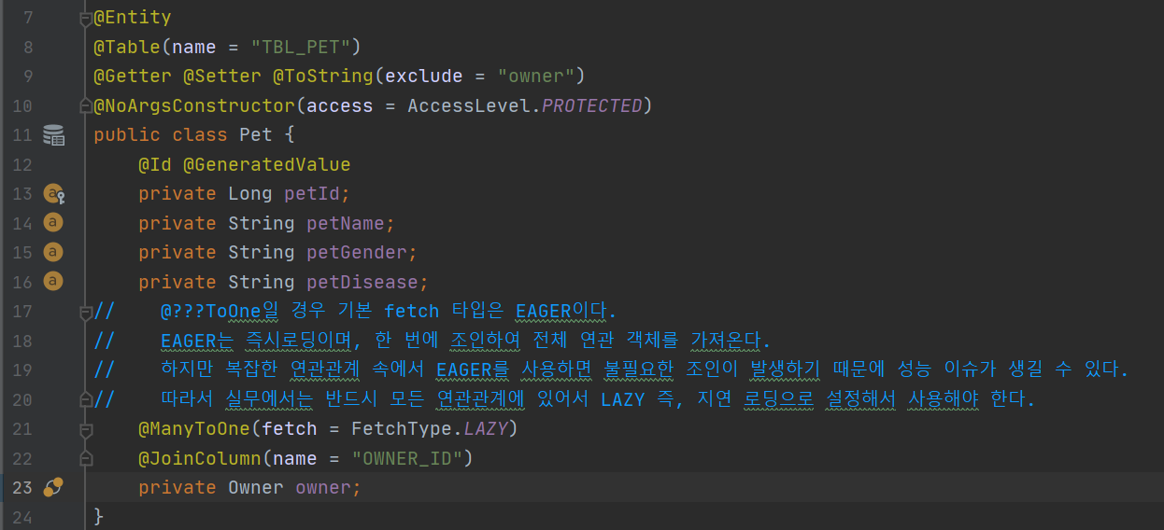The image size is (1164, 530).
Task: Toggle the fold marker at @JoinColumn
Action: tap(86, 458)
